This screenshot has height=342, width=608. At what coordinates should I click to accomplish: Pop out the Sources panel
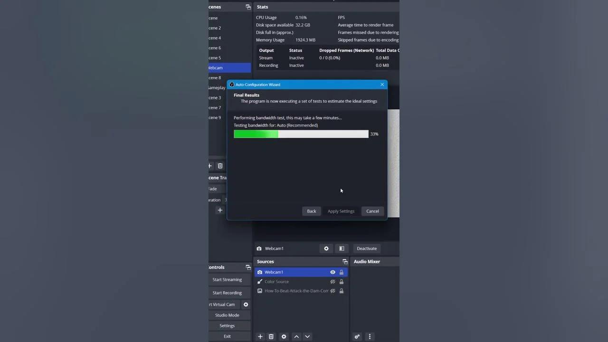[345, 261]
